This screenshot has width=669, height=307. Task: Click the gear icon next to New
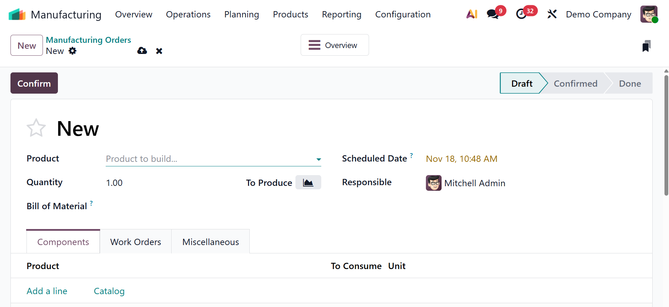[73, 51]
